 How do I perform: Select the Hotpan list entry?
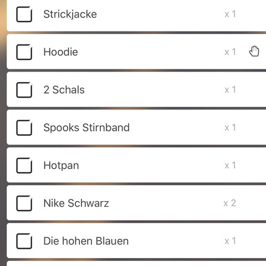coord(61,166)
